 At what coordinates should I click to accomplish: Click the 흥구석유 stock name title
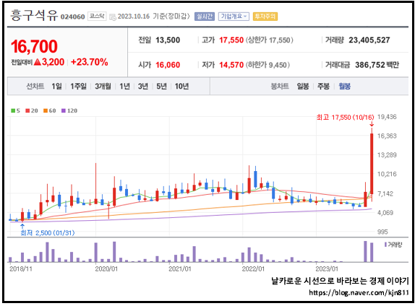[x=34, y=15]
